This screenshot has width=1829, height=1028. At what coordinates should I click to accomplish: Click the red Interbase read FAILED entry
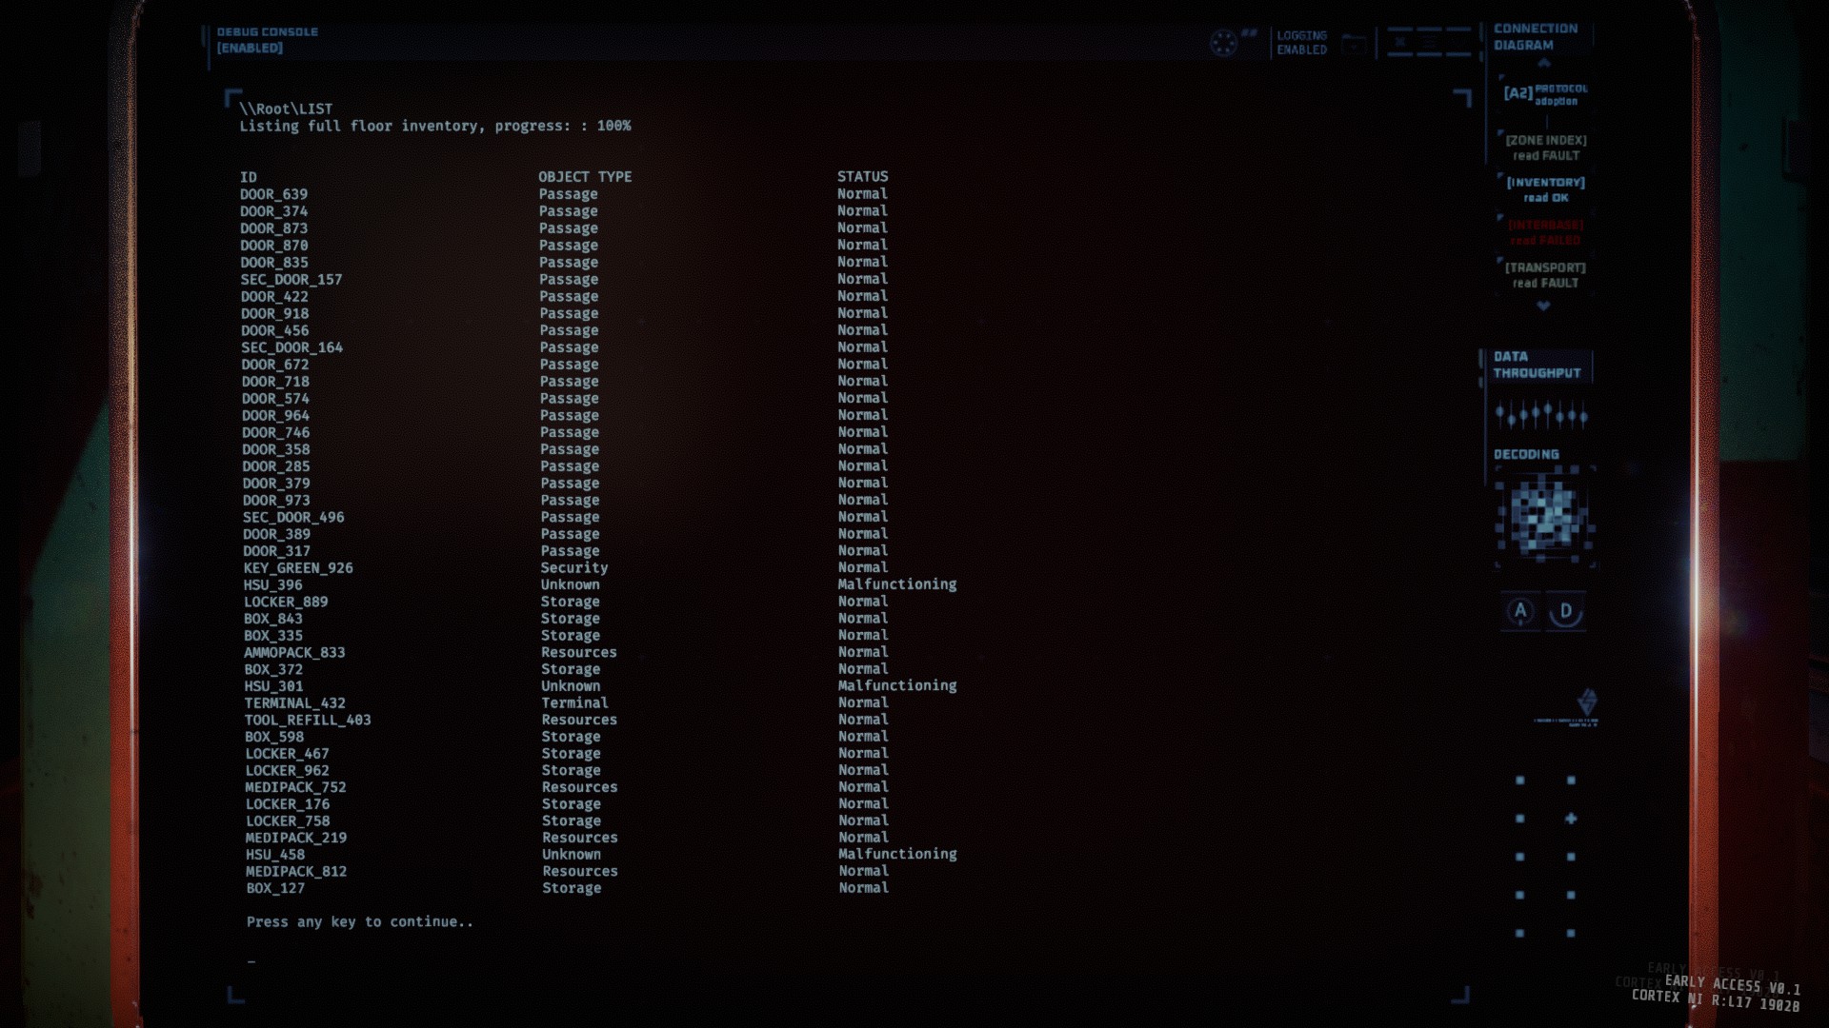1545,232
